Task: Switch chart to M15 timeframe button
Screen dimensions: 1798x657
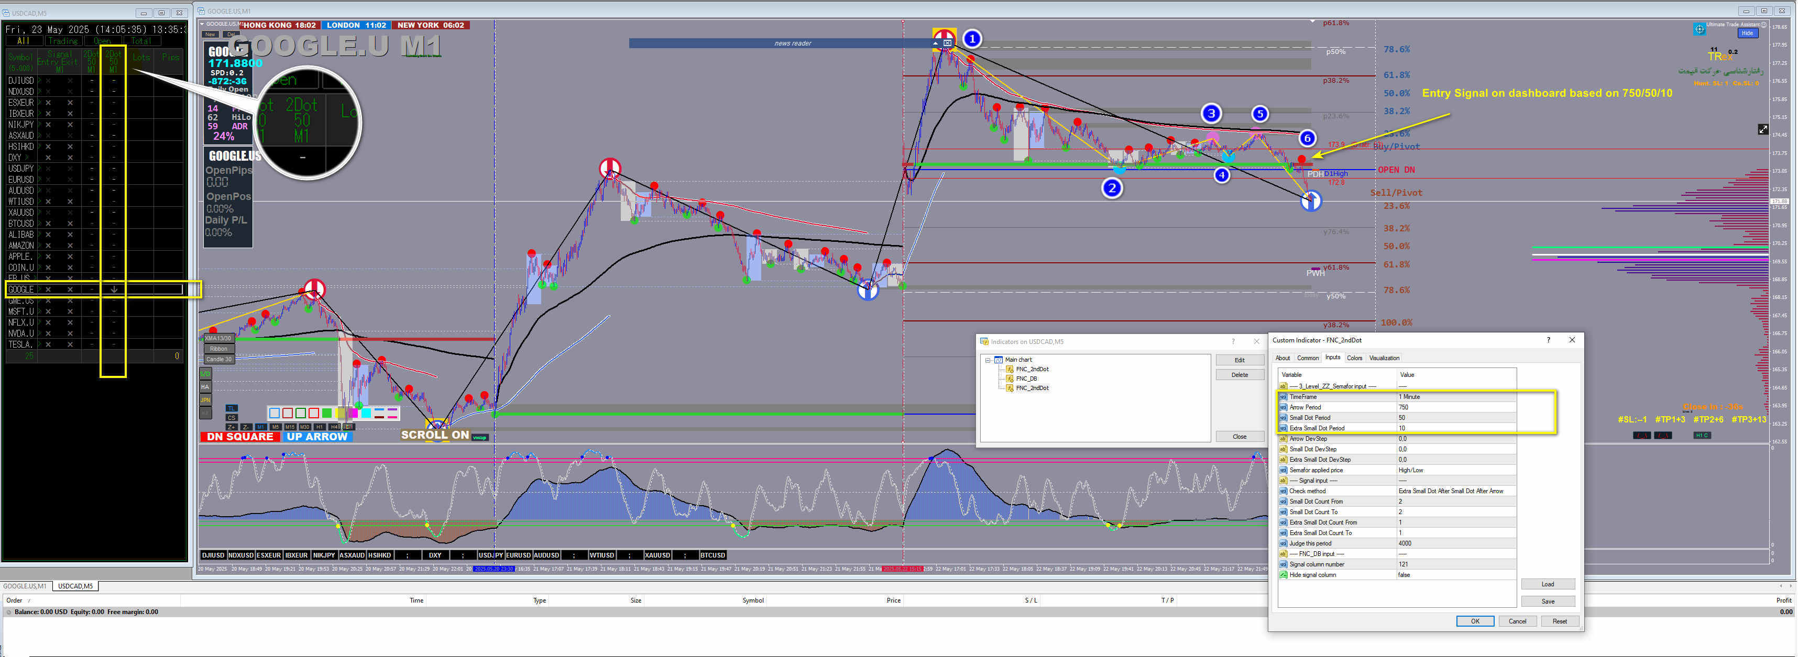Action: [x=290, y=427]
